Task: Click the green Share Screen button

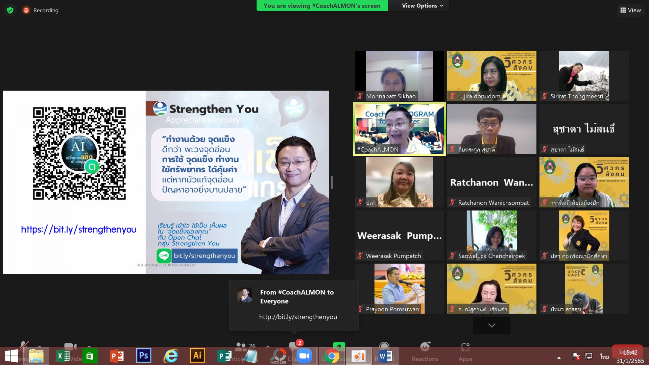Action: pyautogui.click(x=339, y=346)
